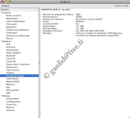Select the MATSHITA DVD-R UJ-816 heading
The width and height of the screenshot is (130, 118).
pyautogui.click(x=56, y=10)
